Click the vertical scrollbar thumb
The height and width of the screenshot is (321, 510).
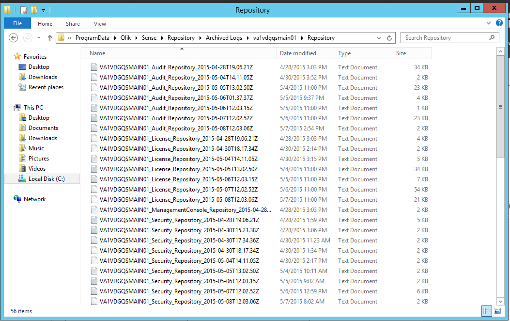(500, 107)
